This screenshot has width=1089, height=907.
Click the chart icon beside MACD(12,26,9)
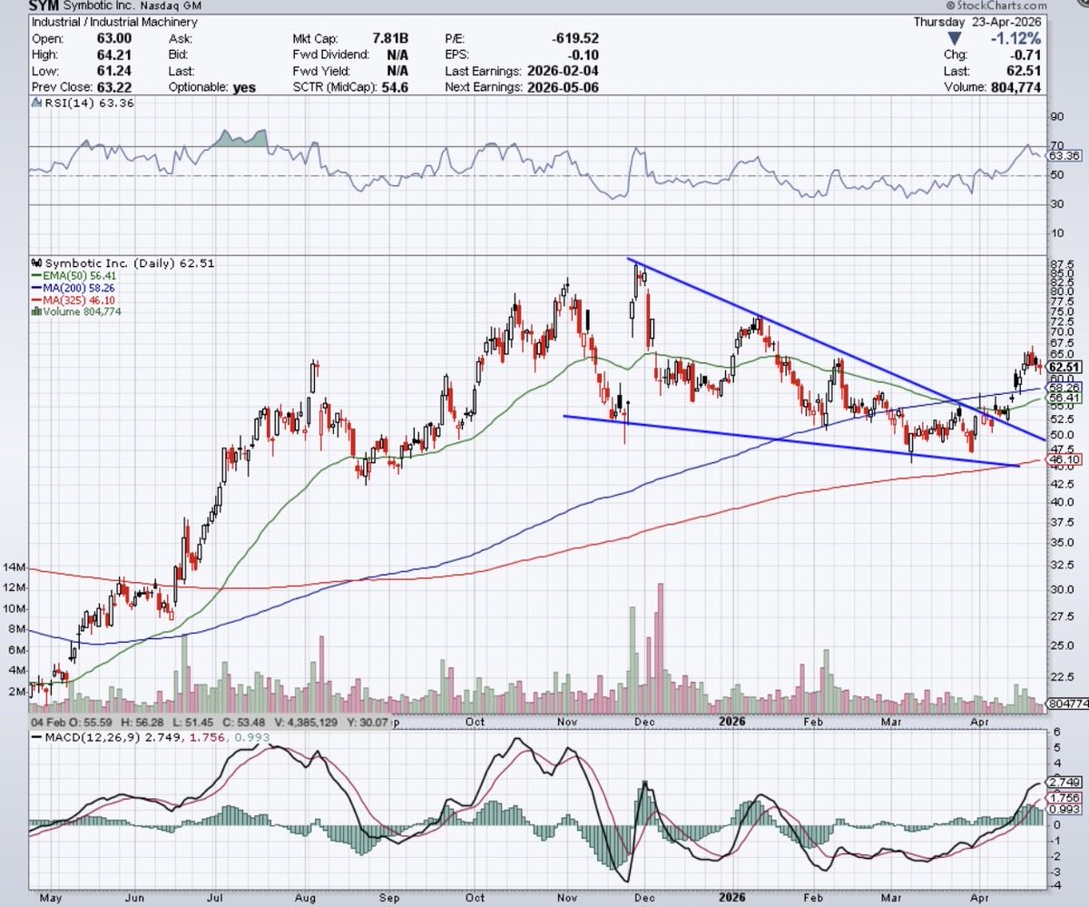click(x=34, y=738)
